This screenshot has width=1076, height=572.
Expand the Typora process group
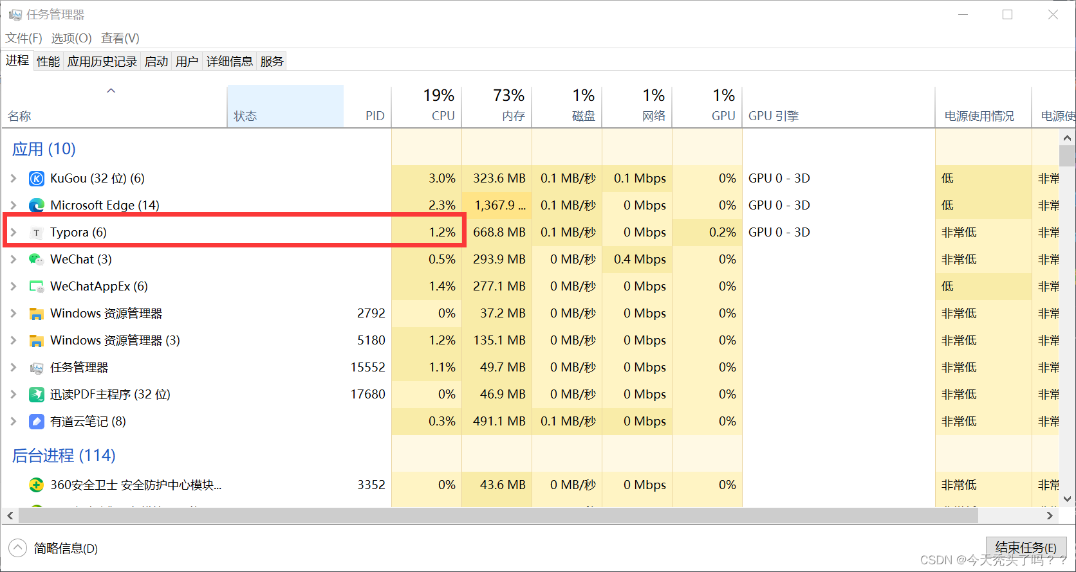pos(14,233)
